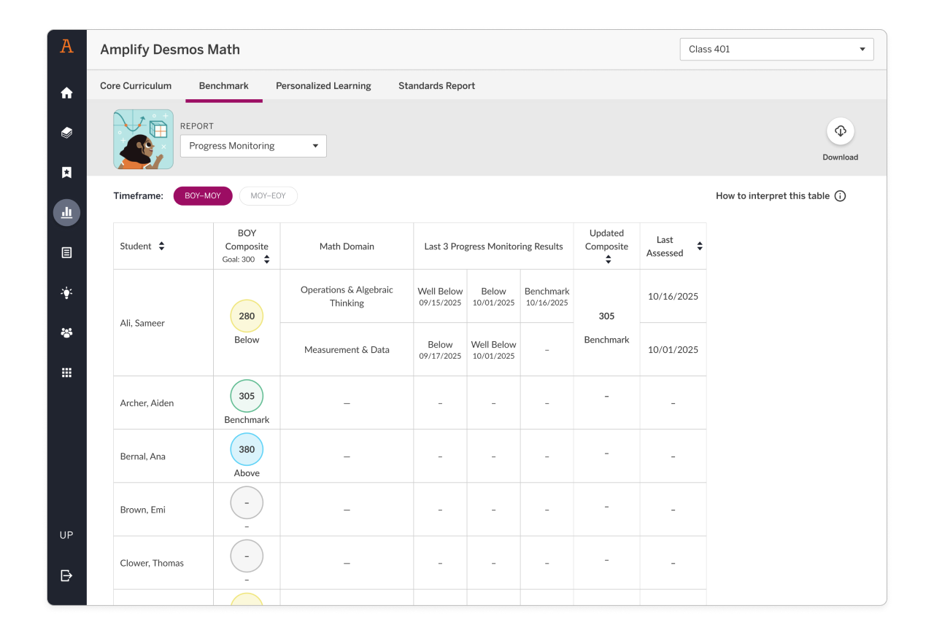
Task: Select the Personalized Learning tab
Action: click(323, 85)
